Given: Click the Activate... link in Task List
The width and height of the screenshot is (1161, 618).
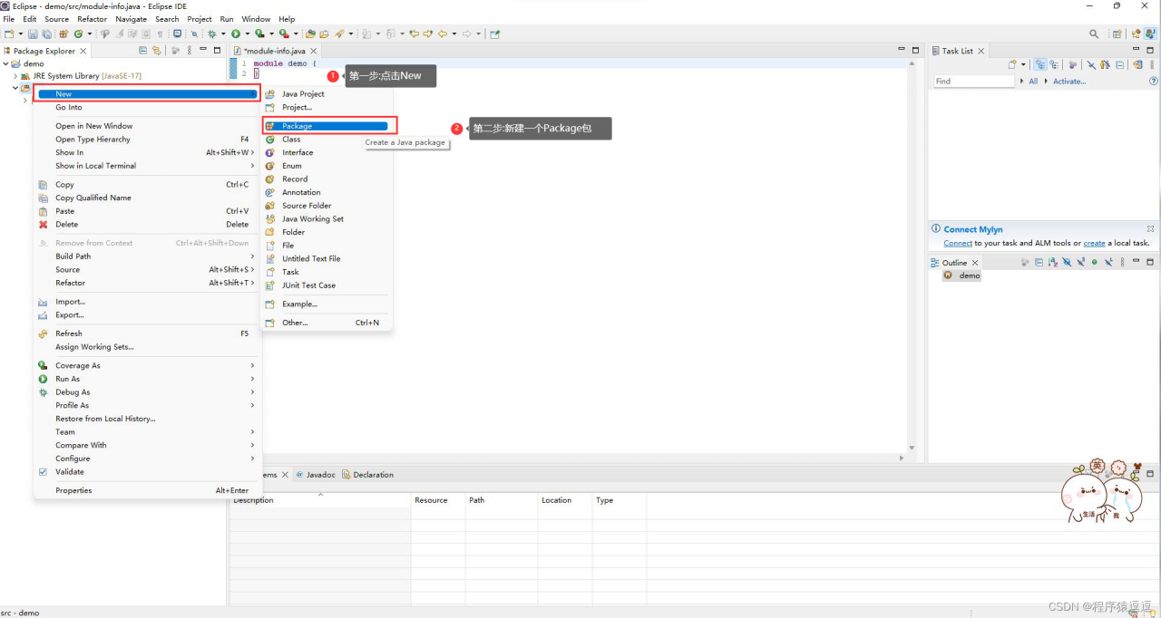Looking at the screenshot, I should pos(1068,82).
